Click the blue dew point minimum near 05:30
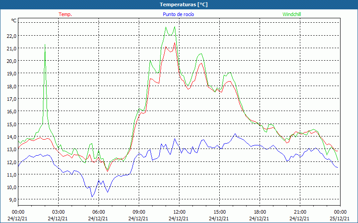Image resolution: width=358 pixels, height=223 pixels. point(92,197)
